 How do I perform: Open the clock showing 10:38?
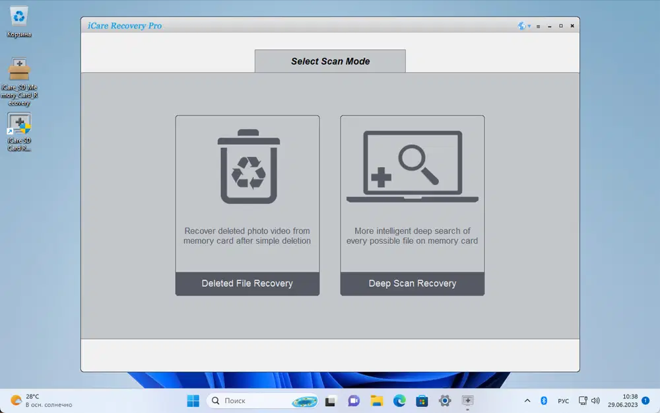coord(622,400)
